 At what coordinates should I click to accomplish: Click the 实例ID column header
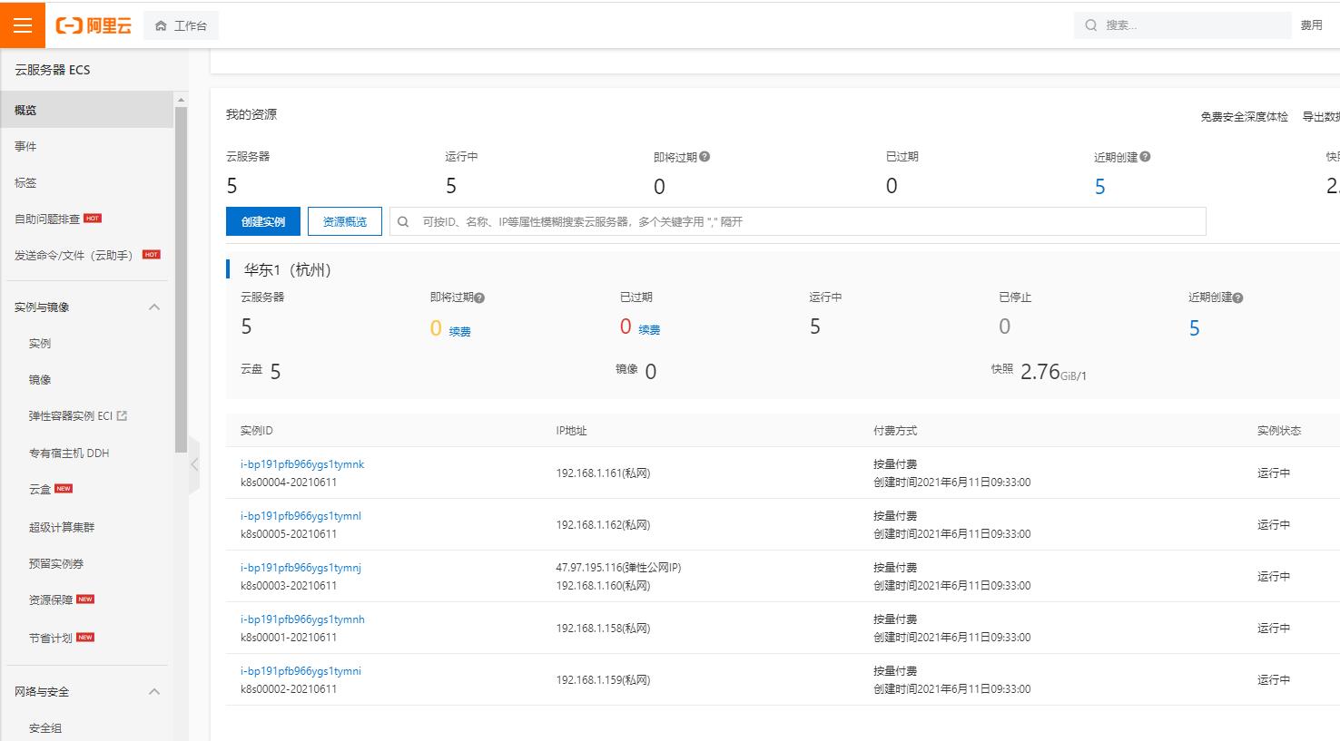coord(256,431)
